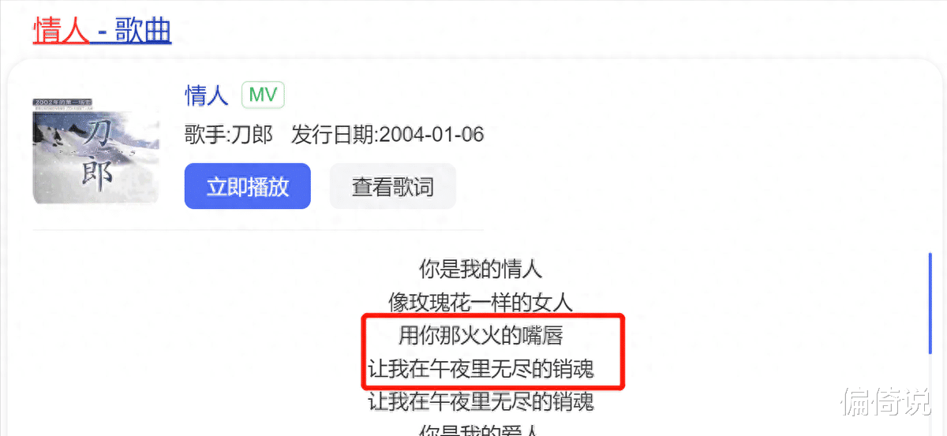Click 让我在午夜里无尽的销魂 inside the red box
The width and height of the screenshot is (947, 436).
point(481,368)
